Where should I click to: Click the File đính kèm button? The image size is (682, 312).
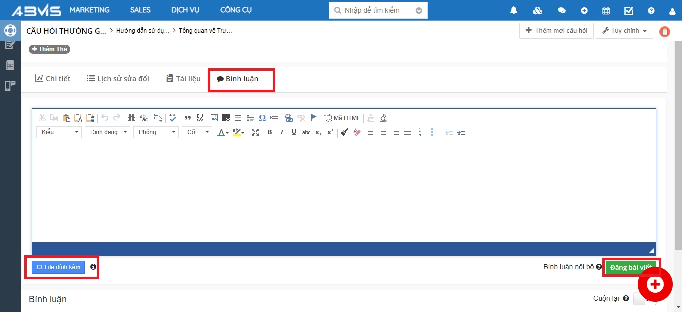click(58, 267)
